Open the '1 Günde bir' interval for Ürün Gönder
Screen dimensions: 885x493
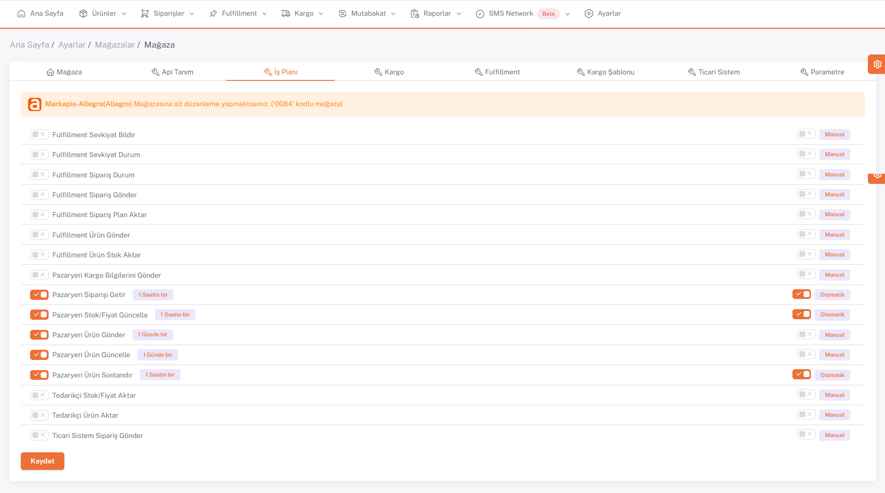[x=153, y=335]
